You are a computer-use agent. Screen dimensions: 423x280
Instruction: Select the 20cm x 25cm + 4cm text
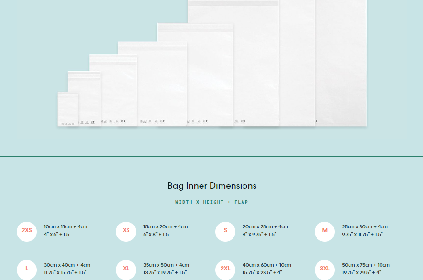[x=265, y=227]
